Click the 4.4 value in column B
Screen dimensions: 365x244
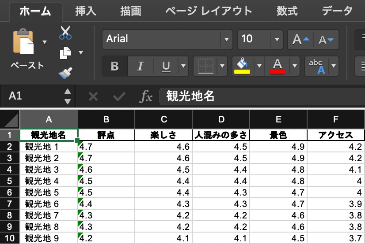[x=106, y=204]
